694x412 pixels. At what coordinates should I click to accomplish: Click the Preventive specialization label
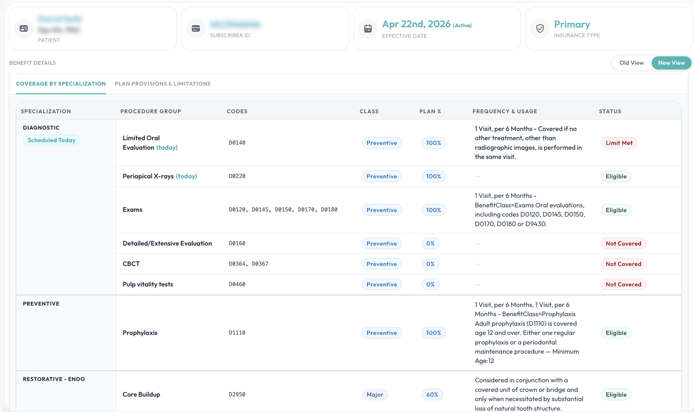pyautogui.click(x=41, y=304)
